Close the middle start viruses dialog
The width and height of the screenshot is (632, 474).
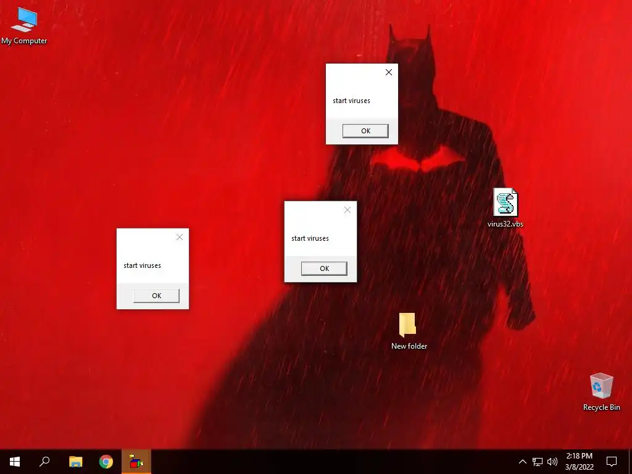pyautogui.click(x=347, y=210)
